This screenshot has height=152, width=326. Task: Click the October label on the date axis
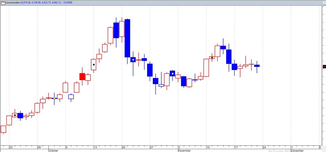coord(54,151)
